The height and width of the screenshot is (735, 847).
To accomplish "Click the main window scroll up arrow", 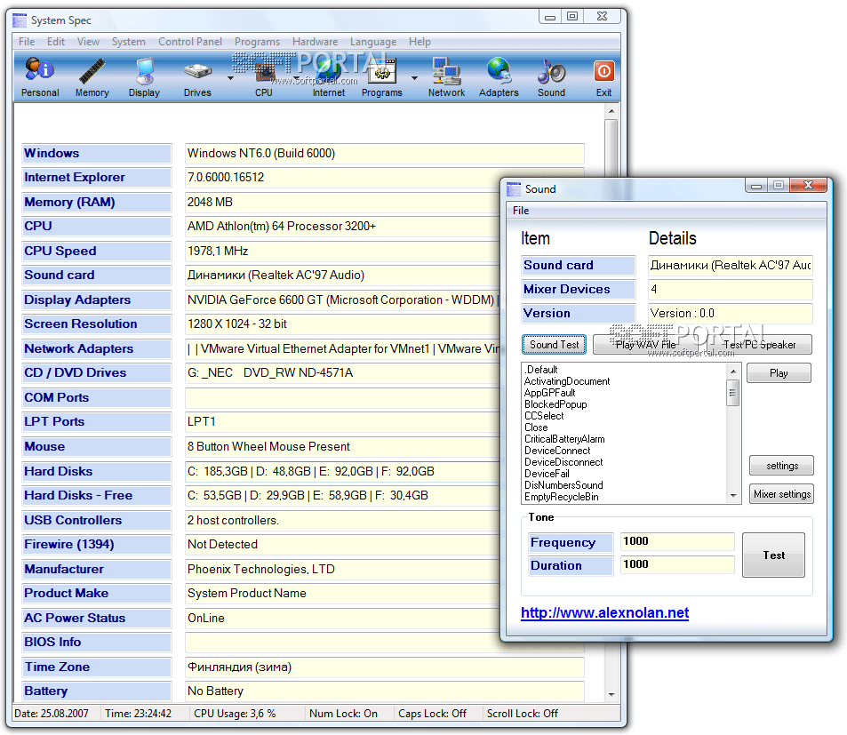I will (611, 111).
